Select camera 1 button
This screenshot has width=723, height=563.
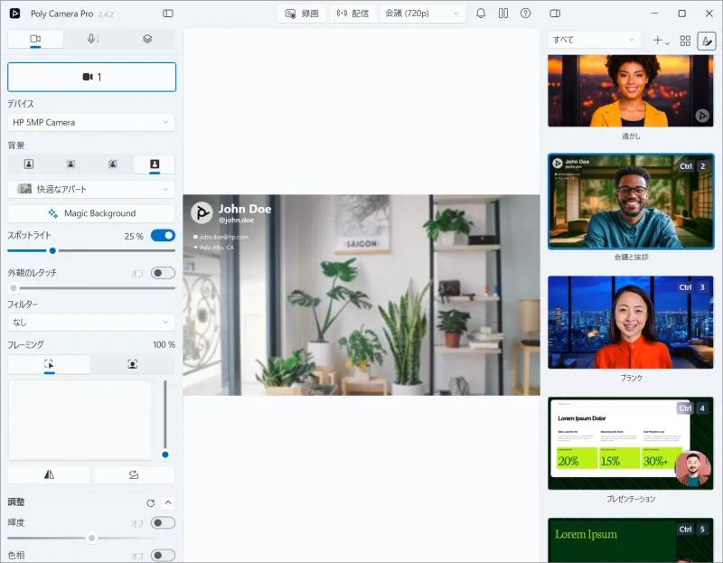tap(92, 77)
